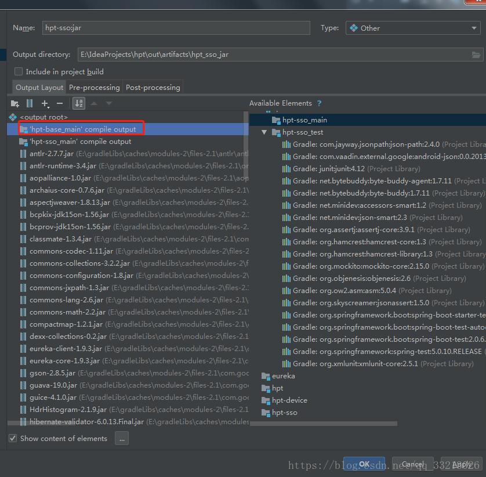Select commons-lang-2.6.jar entry

(x=128, y=300)
